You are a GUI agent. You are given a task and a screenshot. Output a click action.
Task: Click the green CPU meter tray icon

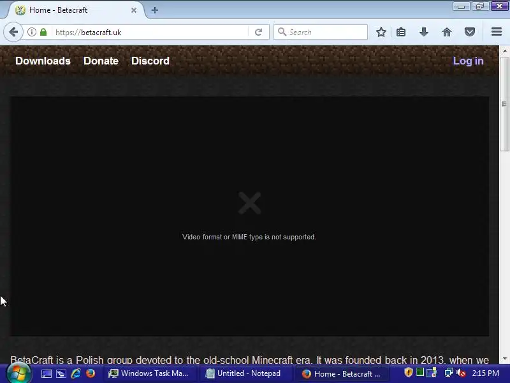pyautogui.click(x=420, y=372)
